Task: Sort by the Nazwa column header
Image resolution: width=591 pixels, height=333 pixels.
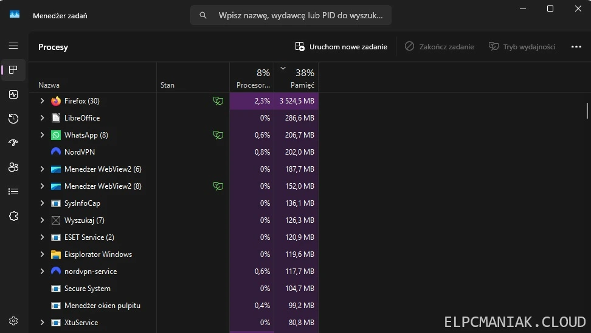Action: (49, 85)
